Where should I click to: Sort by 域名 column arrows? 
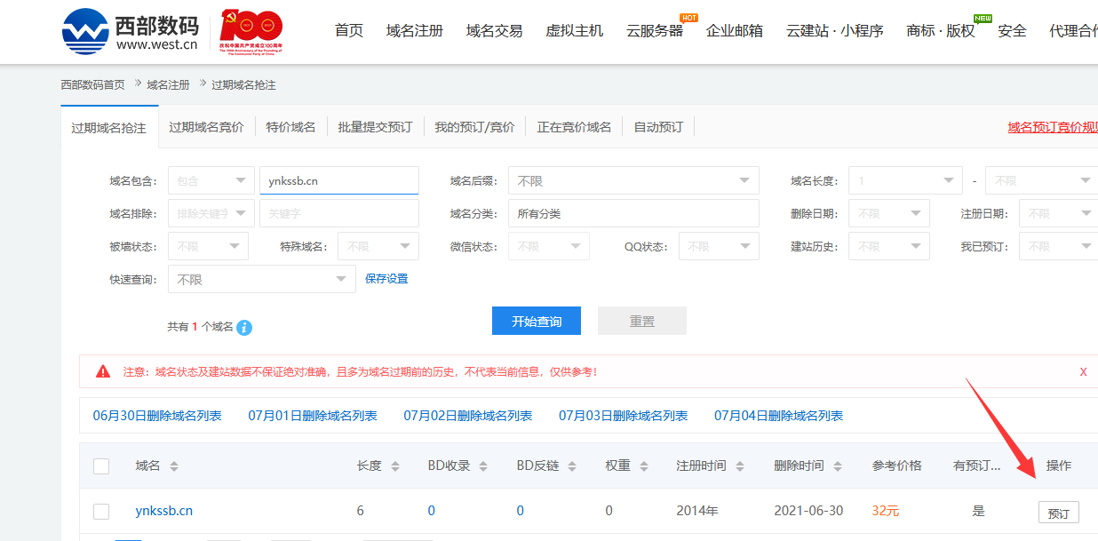click(174, 466)
